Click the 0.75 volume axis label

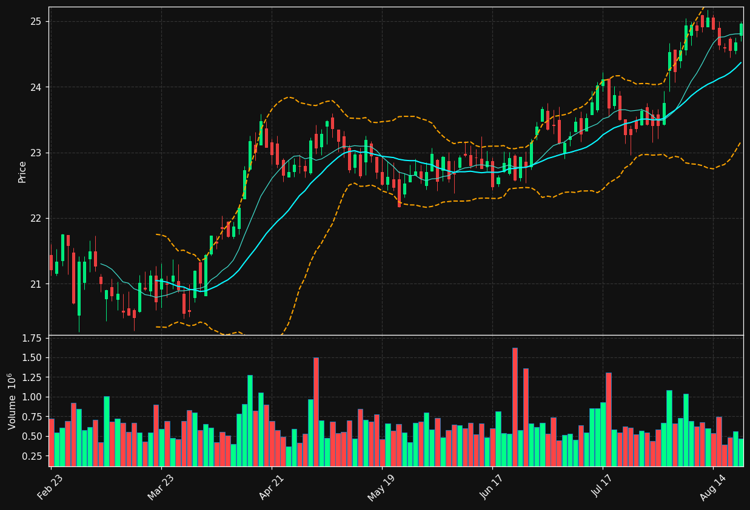pyautogui.click(x=31, y=417)
